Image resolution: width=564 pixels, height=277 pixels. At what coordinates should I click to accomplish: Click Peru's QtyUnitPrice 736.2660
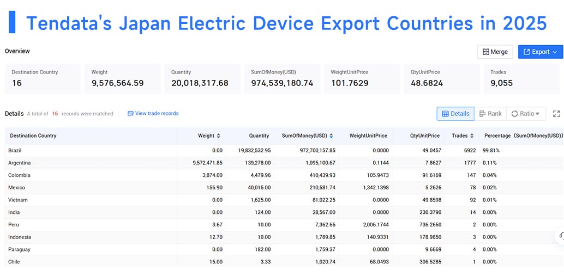[429, 225]
